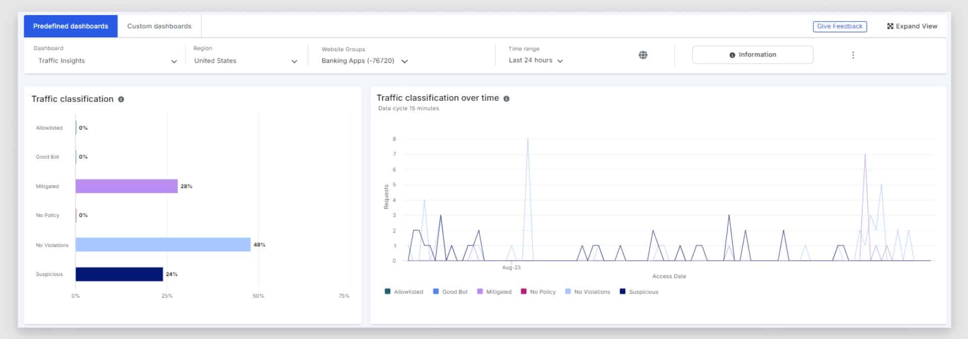Screen dimensions: 968x339
Task: Toggle No Violations series in chart legend
Action: point(587,292)
